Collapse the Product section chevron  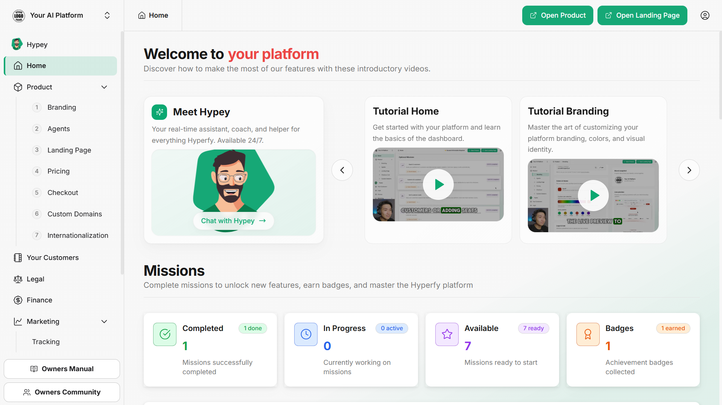[x=104, y=87]
